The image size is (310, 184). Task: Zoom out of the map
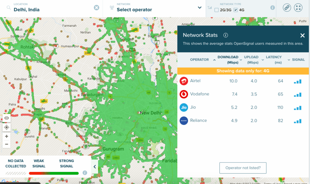[7, 144]
